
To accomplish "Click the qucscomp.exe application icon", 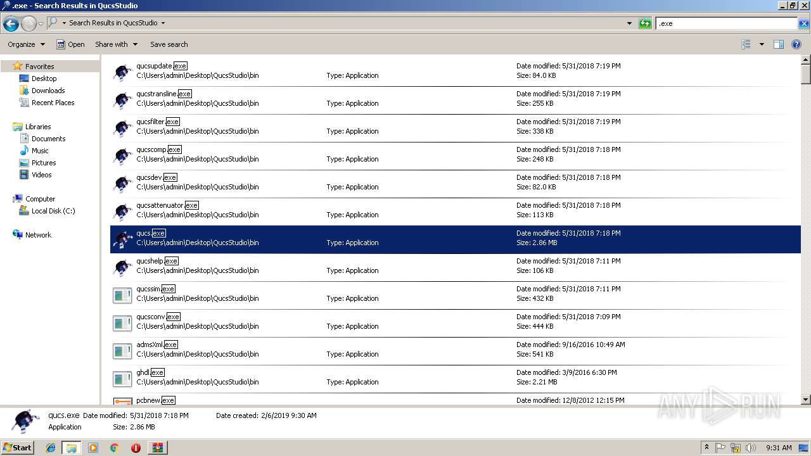I will click(122, 156).
